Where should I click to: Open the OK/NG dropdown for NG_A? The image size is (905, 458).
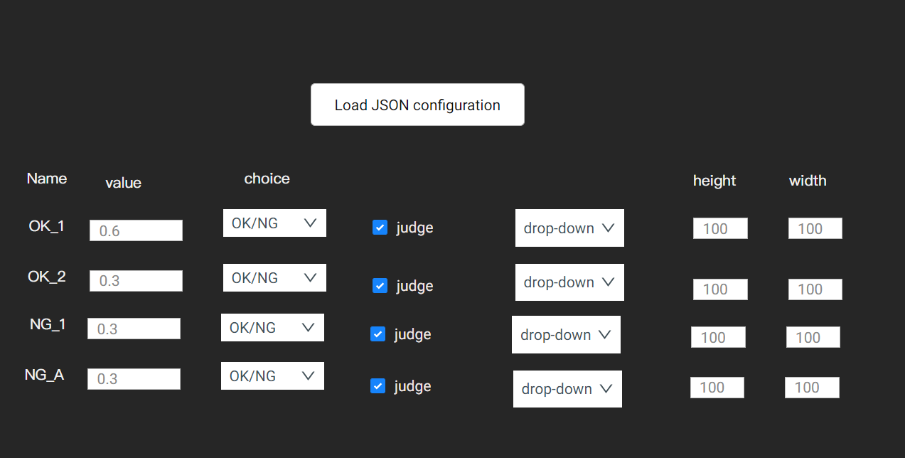tap(272, 376)
